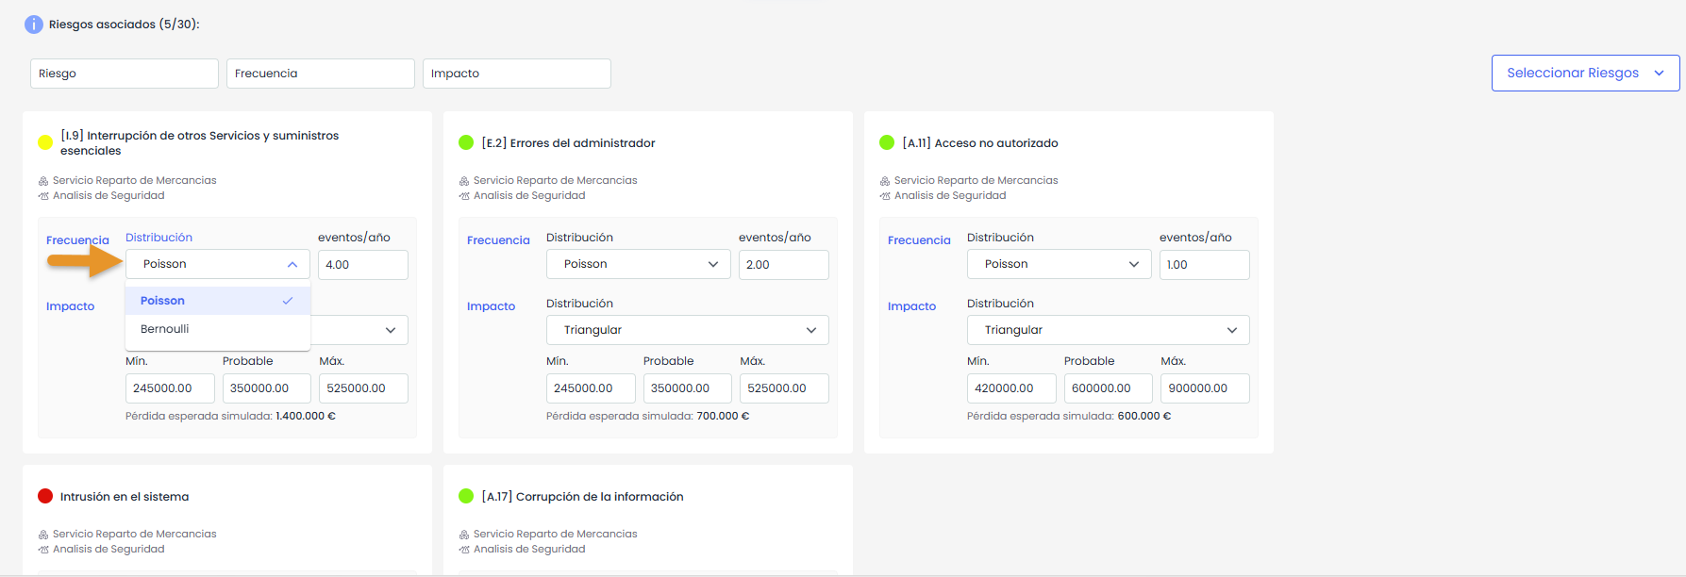Open frequency Poisson dropdown for Errores del administrador
Image resolution: width=1686 pixels, height=577 pixels.
click(x=639, y=264)
